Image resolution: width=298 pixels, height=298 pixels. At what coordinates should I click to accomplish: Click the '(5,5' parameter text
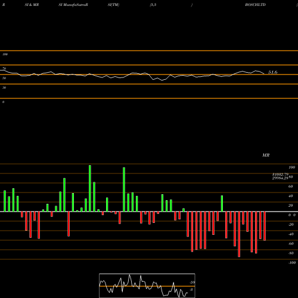pos(153,5)
